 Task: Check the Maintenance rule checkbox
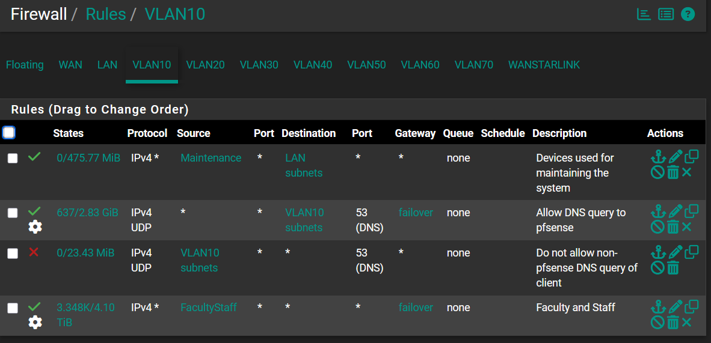coord(13,158)
